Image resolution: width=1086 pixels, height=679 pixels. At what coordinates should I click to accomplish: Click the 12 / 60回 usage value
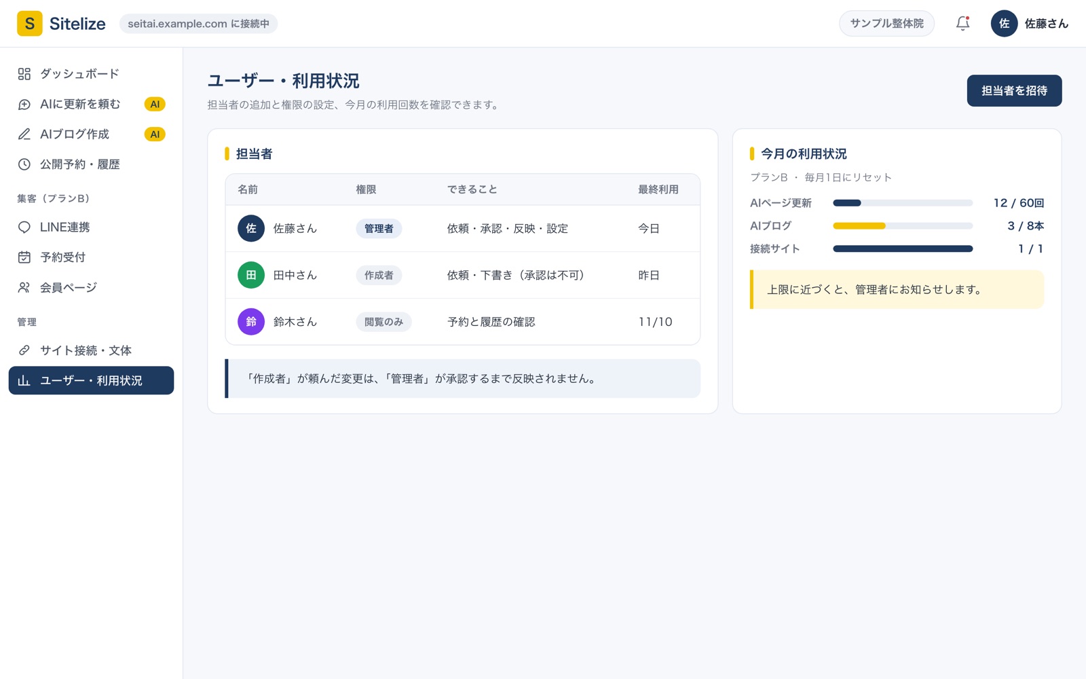[x=1018, y=203]
